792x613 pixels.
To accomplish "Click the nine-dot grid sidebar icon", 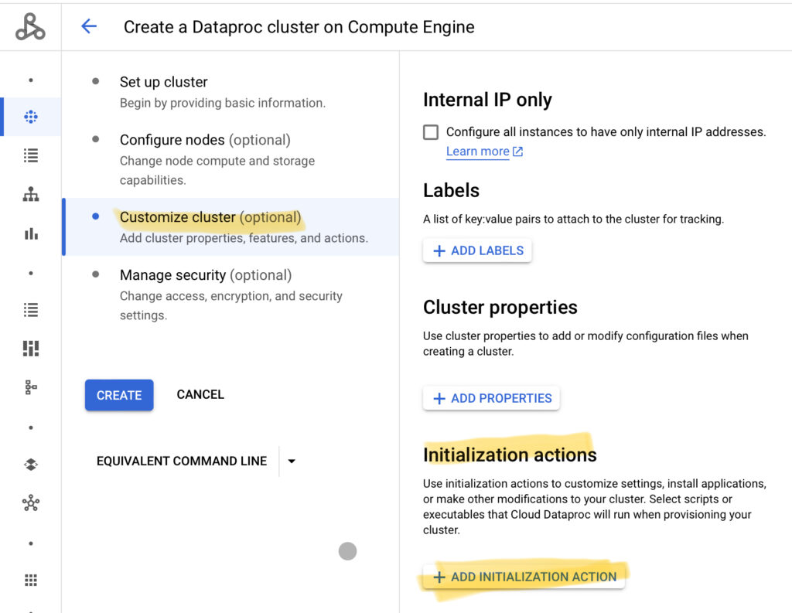I will [31, 581].
